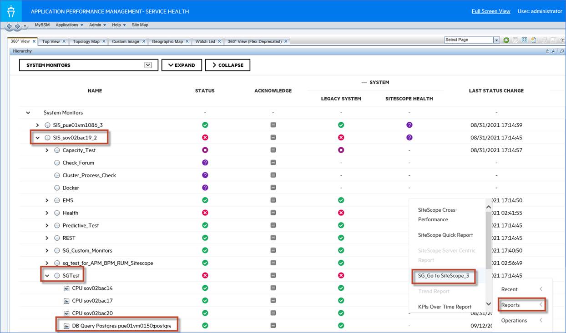Click the red error status icon on Health
Image resolution: width=566 pixels, height=333 pixels.
pyautogui.click(x=205, y=213)
